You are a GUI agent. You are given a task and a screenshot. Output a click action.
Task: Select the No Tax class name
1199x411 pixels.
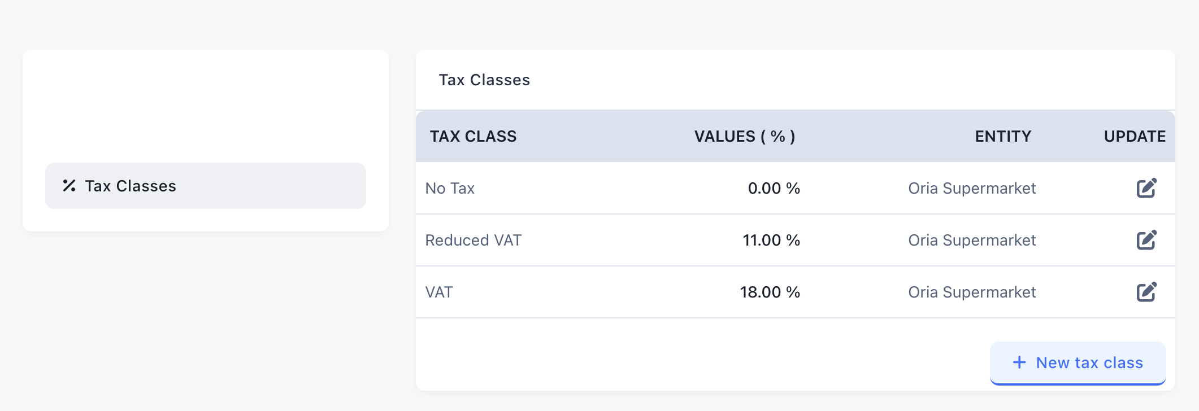point(450,188)
